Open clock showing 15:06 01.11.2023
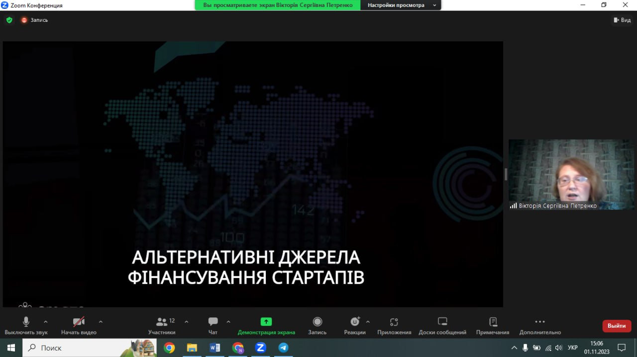Screen dimensions: 637x357 (597, 348)
